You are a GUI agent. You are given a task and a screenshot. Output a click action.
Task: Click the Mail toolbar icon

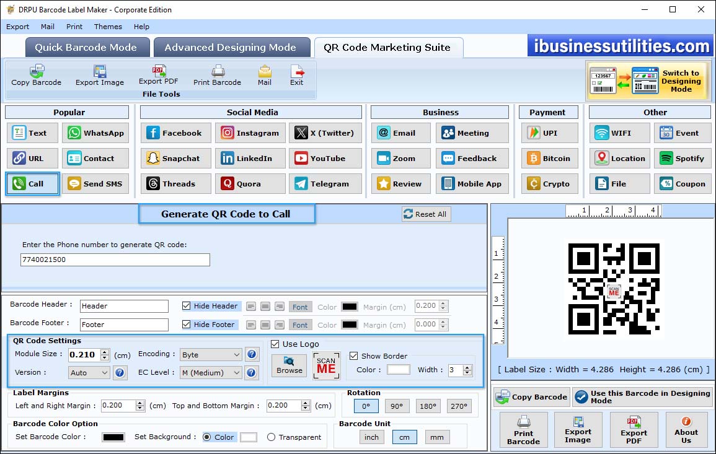click(265, 76)
